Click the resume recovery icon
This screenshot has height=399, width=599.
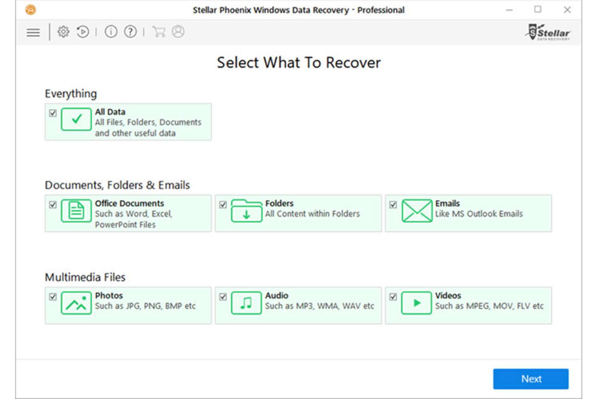(x=83, y=32)
